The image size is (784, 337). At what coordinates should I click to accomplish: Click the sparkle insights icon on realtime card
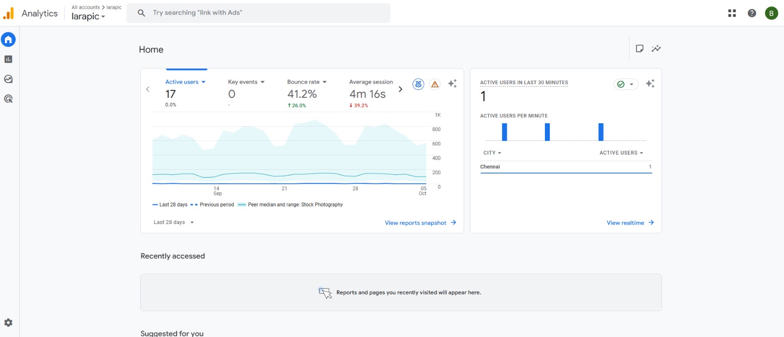click(650, 84)
